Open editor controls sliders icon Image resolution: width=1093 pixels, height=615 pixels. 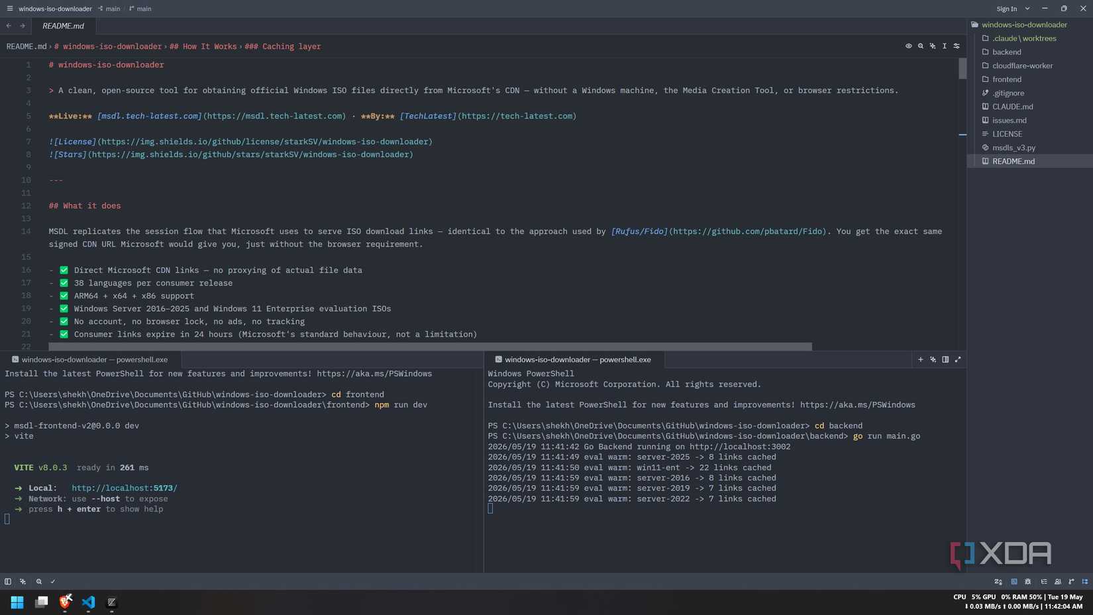(957, 46)
